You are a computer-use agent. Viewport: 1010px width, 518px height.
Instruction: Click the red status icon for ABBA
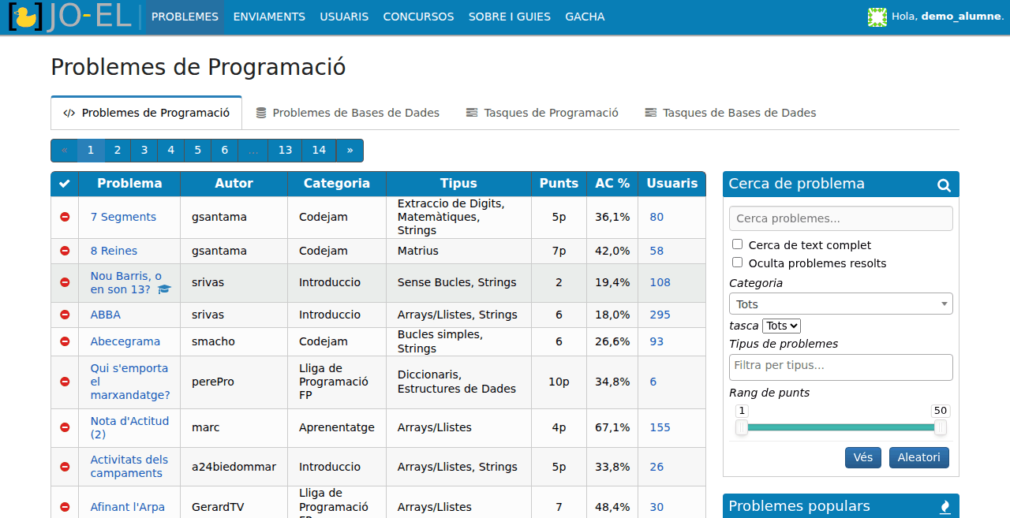[65, 315]
